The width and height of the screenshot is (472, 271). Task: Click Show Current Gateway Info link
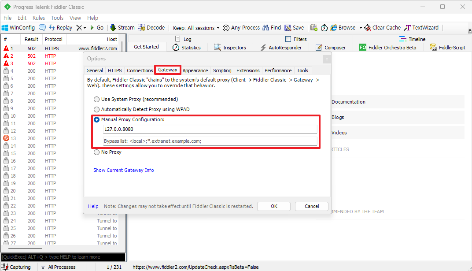[x=123, y=170]
